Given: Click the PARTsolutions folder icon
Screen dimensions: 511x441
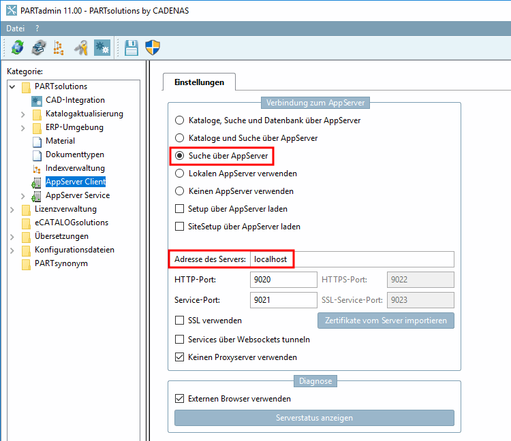Looking at the screenshot, I should 26,87.
